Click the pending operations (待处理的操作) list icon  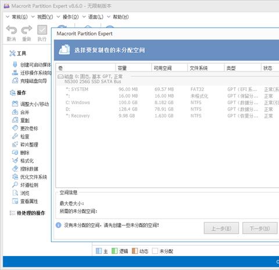(12, 213)
